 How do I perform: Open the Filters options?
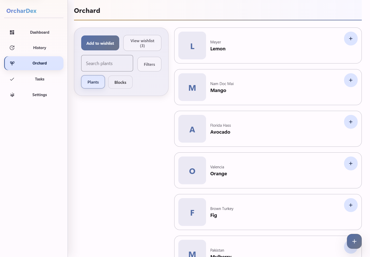149,64
